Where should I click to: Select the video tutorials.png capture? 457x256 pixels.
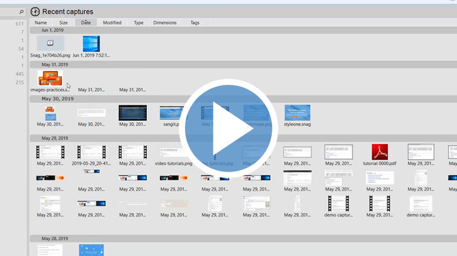174,152
